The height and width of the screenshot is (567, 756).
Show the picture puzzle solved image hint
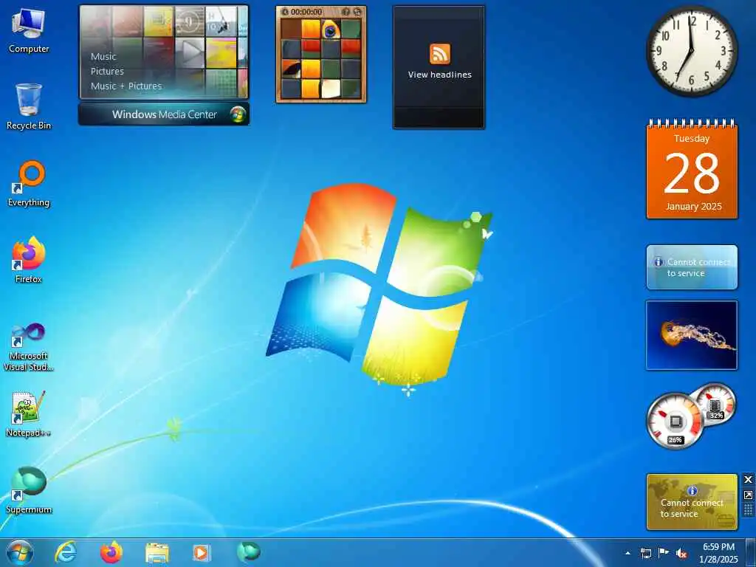(346, 12)
